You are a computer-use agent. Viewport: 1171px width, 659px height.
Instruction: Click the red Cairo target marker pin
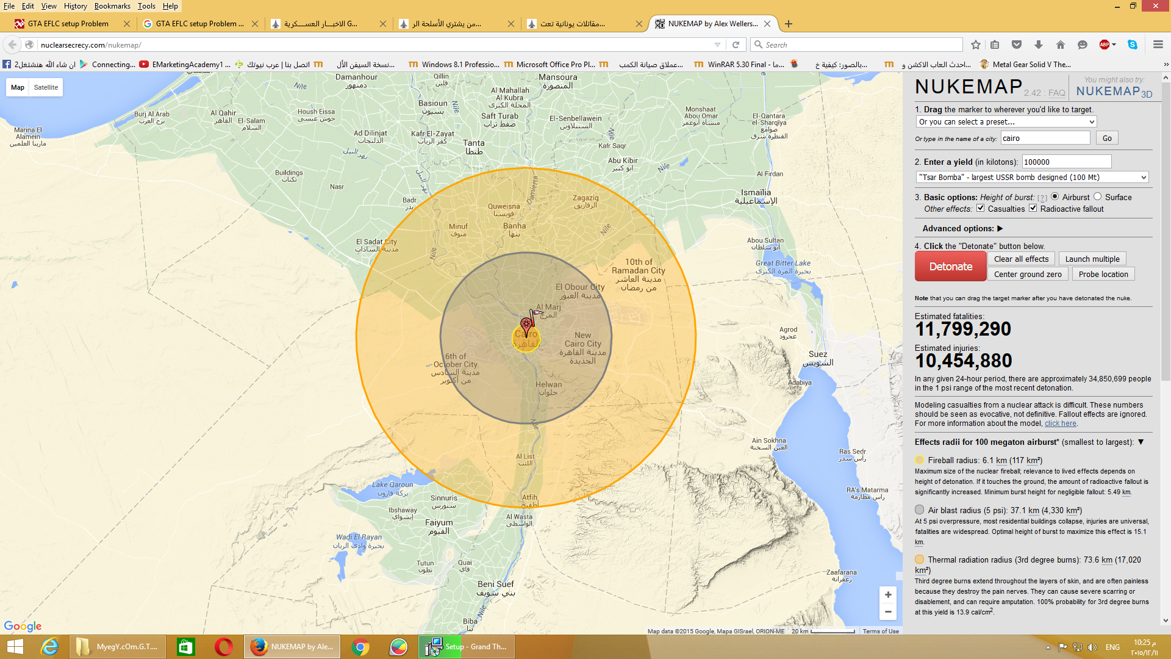coord(526,326)
